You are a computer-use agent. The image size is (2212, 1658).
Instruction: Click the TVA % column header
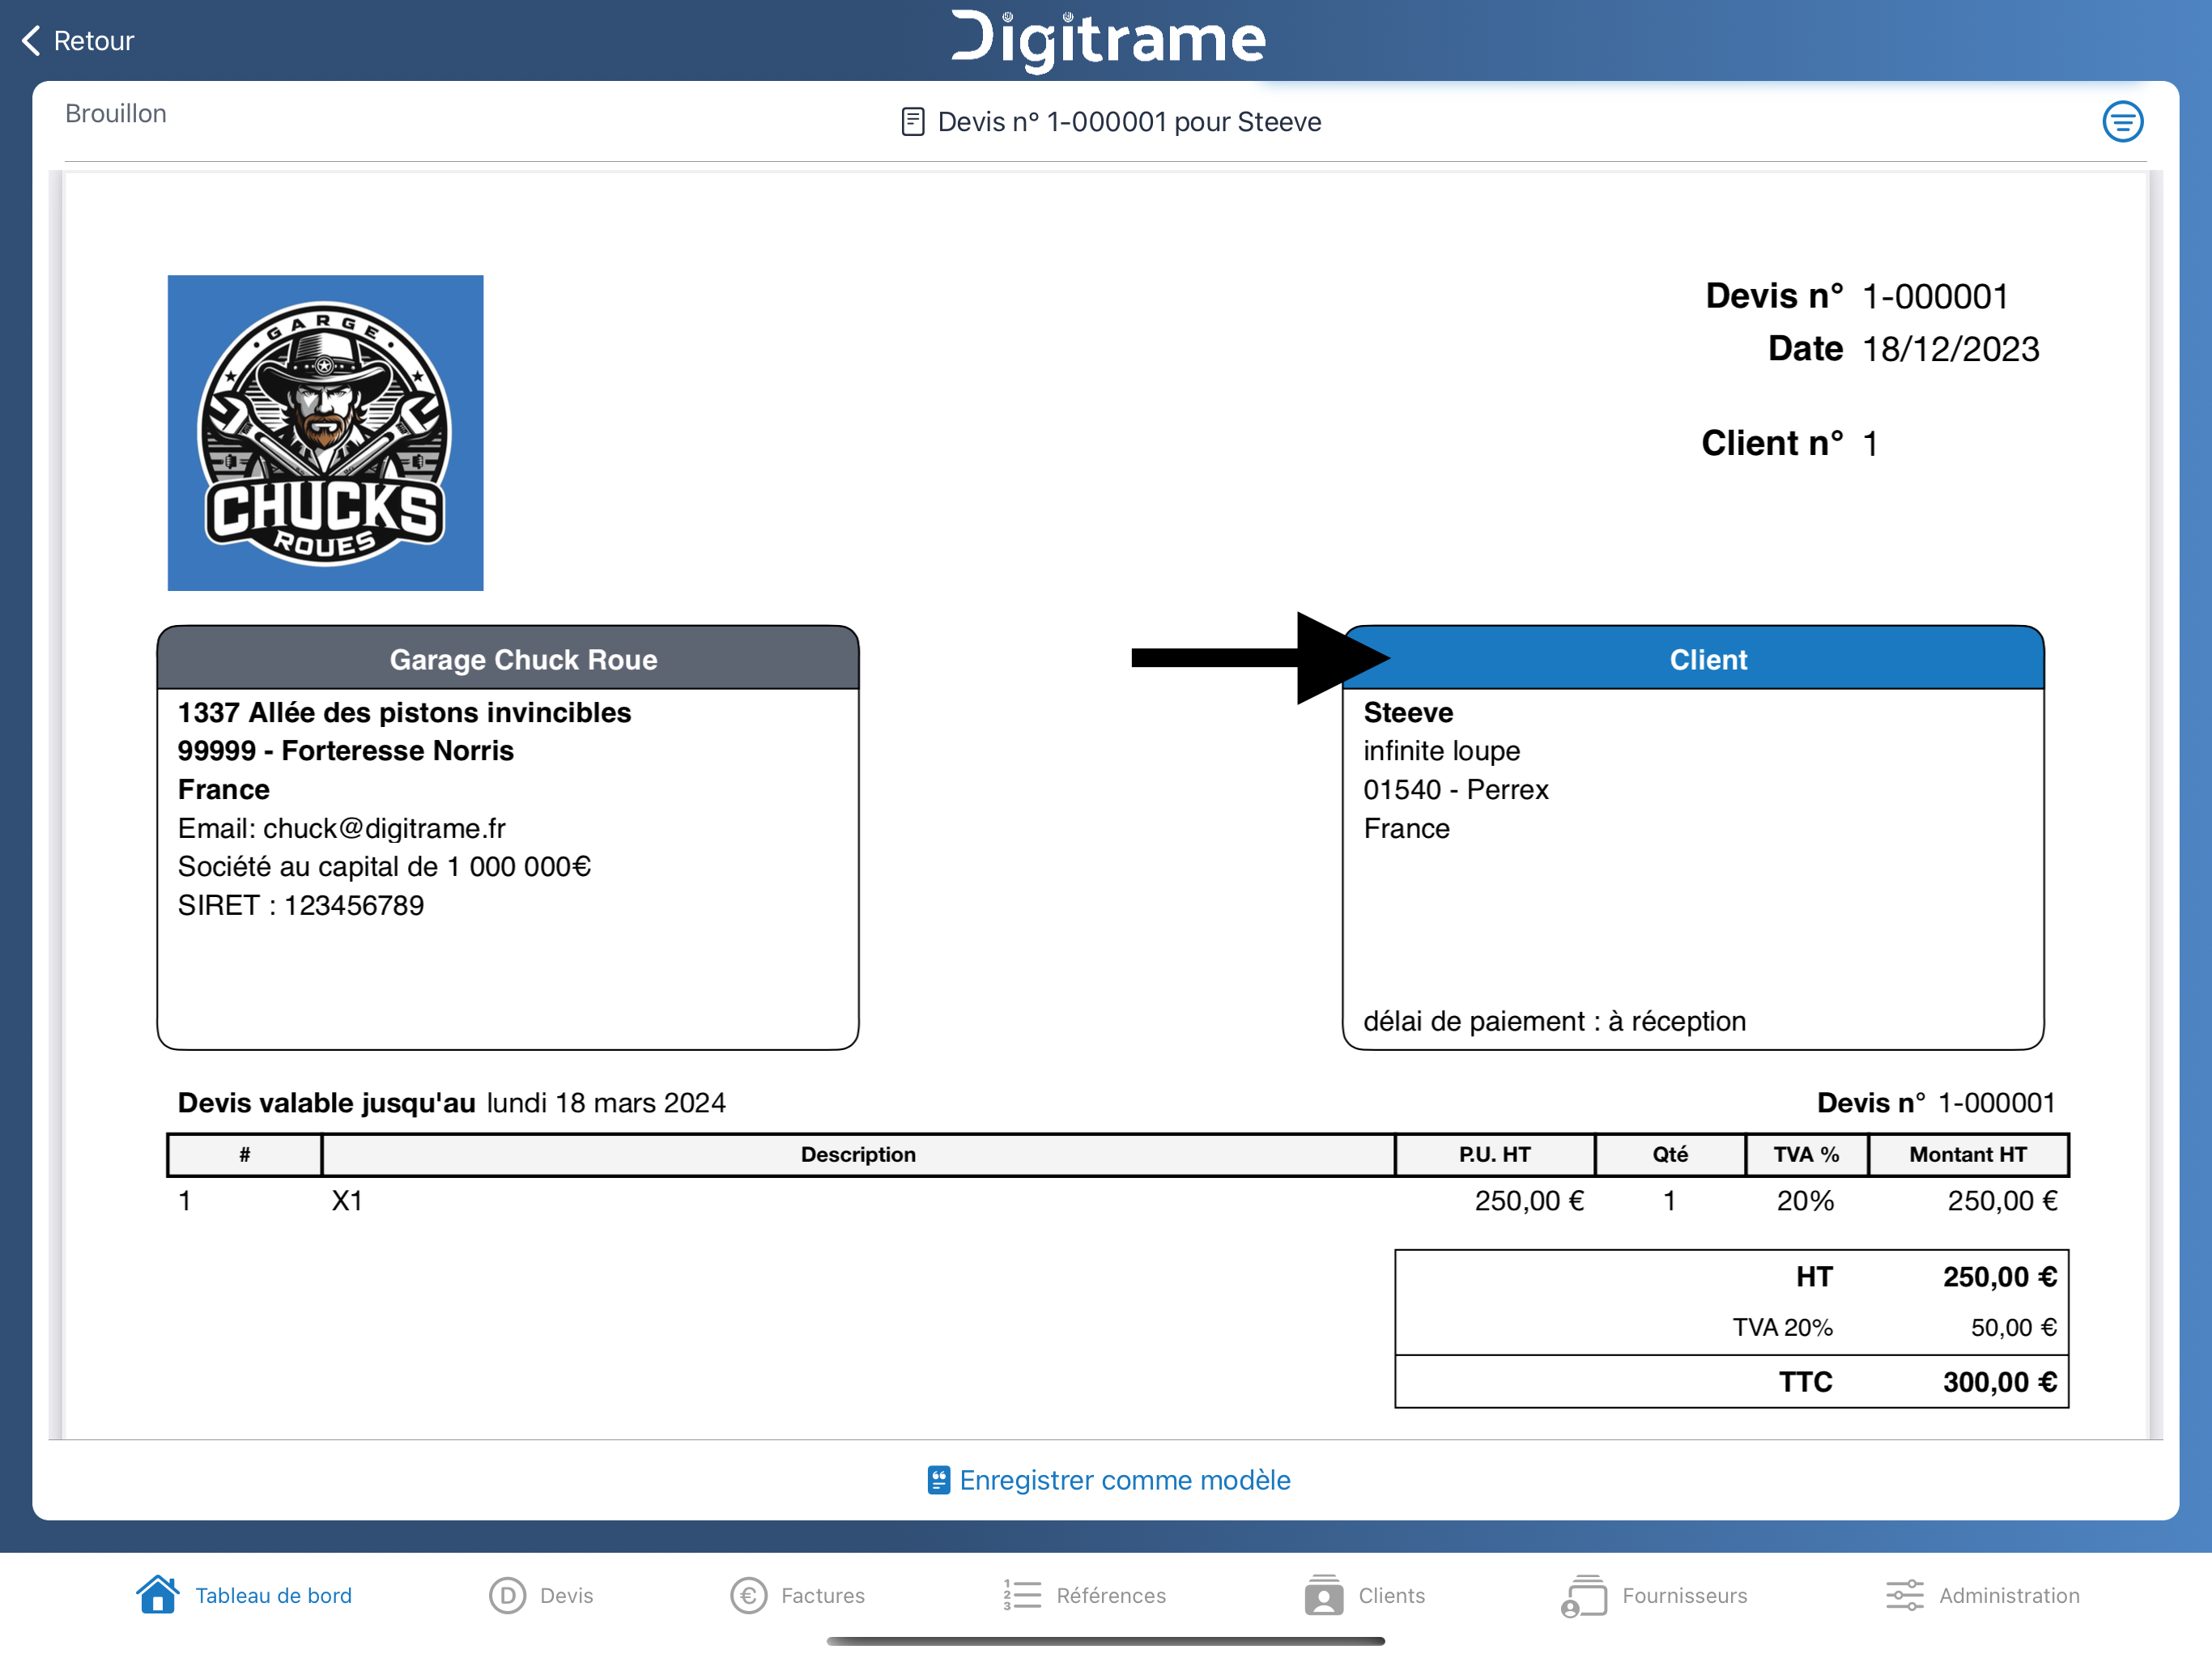1806,1154
